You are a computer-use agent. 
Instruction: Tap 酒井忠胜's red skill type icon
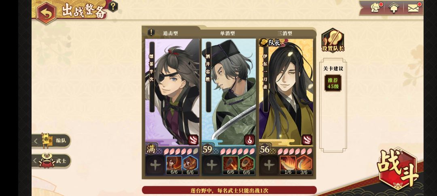249,140
